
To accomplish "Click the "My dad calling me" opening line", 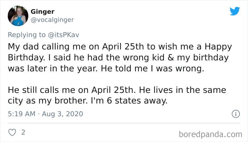I will click(x=42, y=47).
